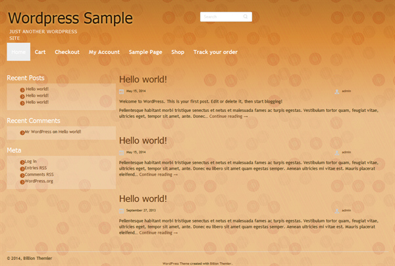Image resolution: width=395 pixels, height=266 pixels.
Task: Open the Comments RSS link
Action: (x=39, y=174)
